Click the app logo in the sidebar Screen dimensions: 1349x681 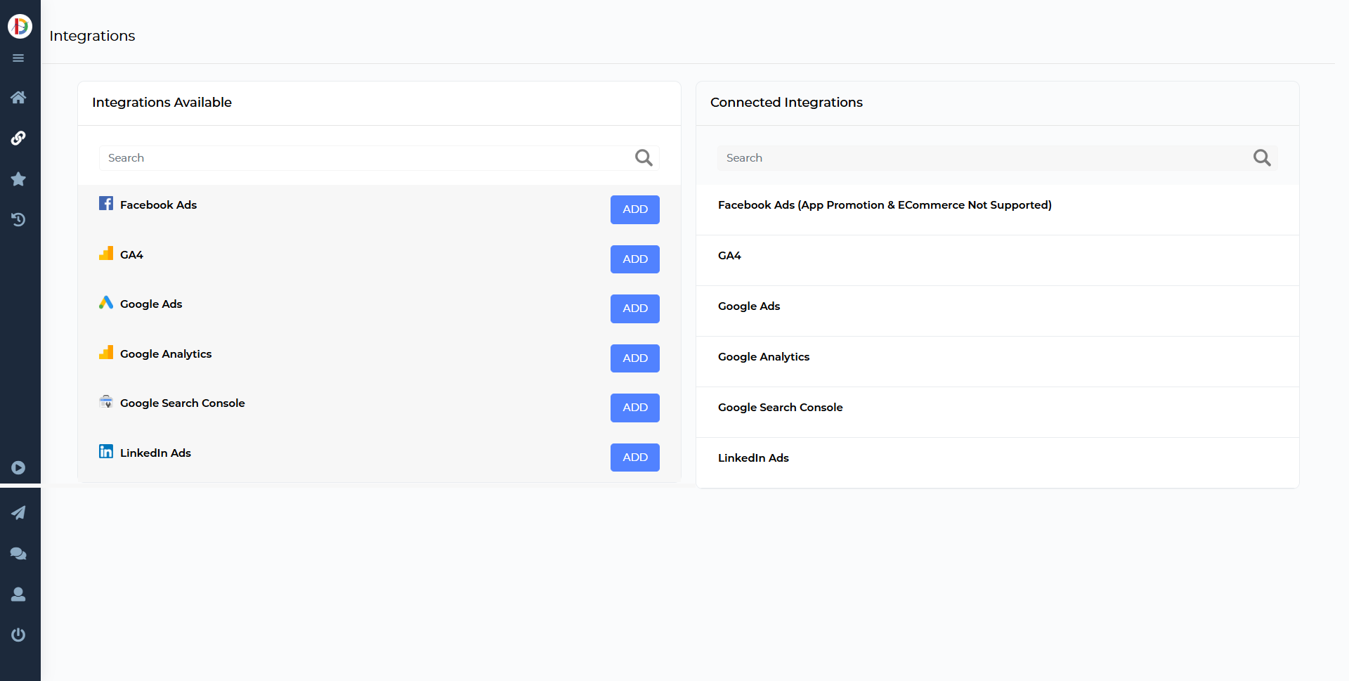(20, 26)
